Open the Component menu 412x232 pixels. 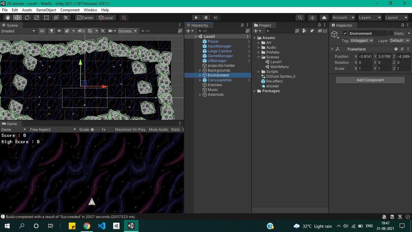point(70,10)
